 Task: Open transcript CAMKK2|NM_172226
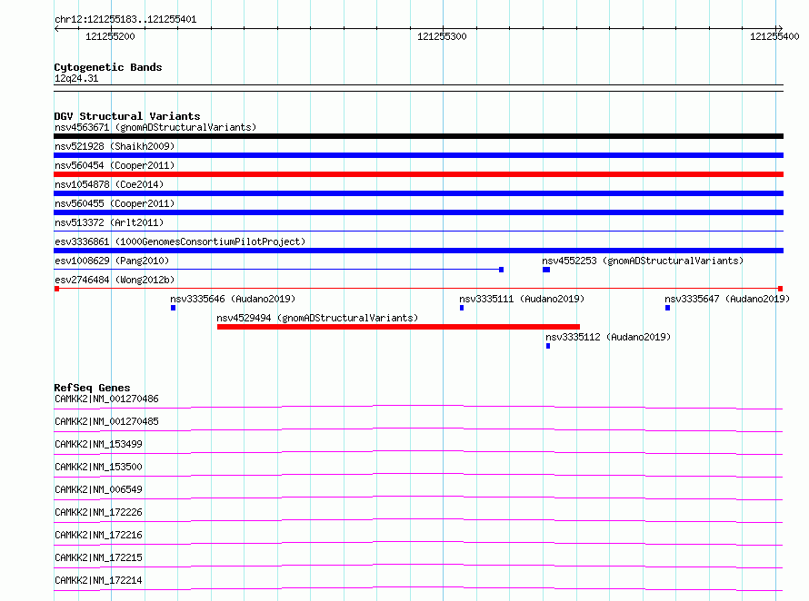tap(98, 512)
